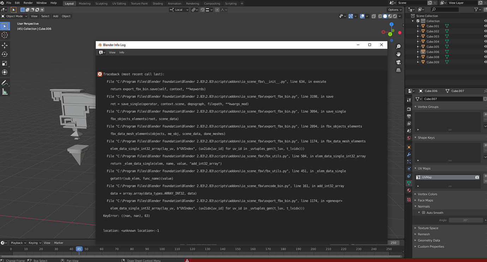Open the viewport Select menu

pyautogui.click(x=45, y=16)
